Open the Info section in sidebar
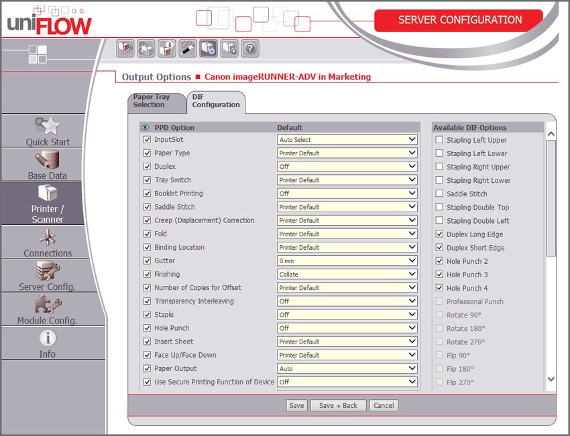The image size is (570, 436). (48, 344)
